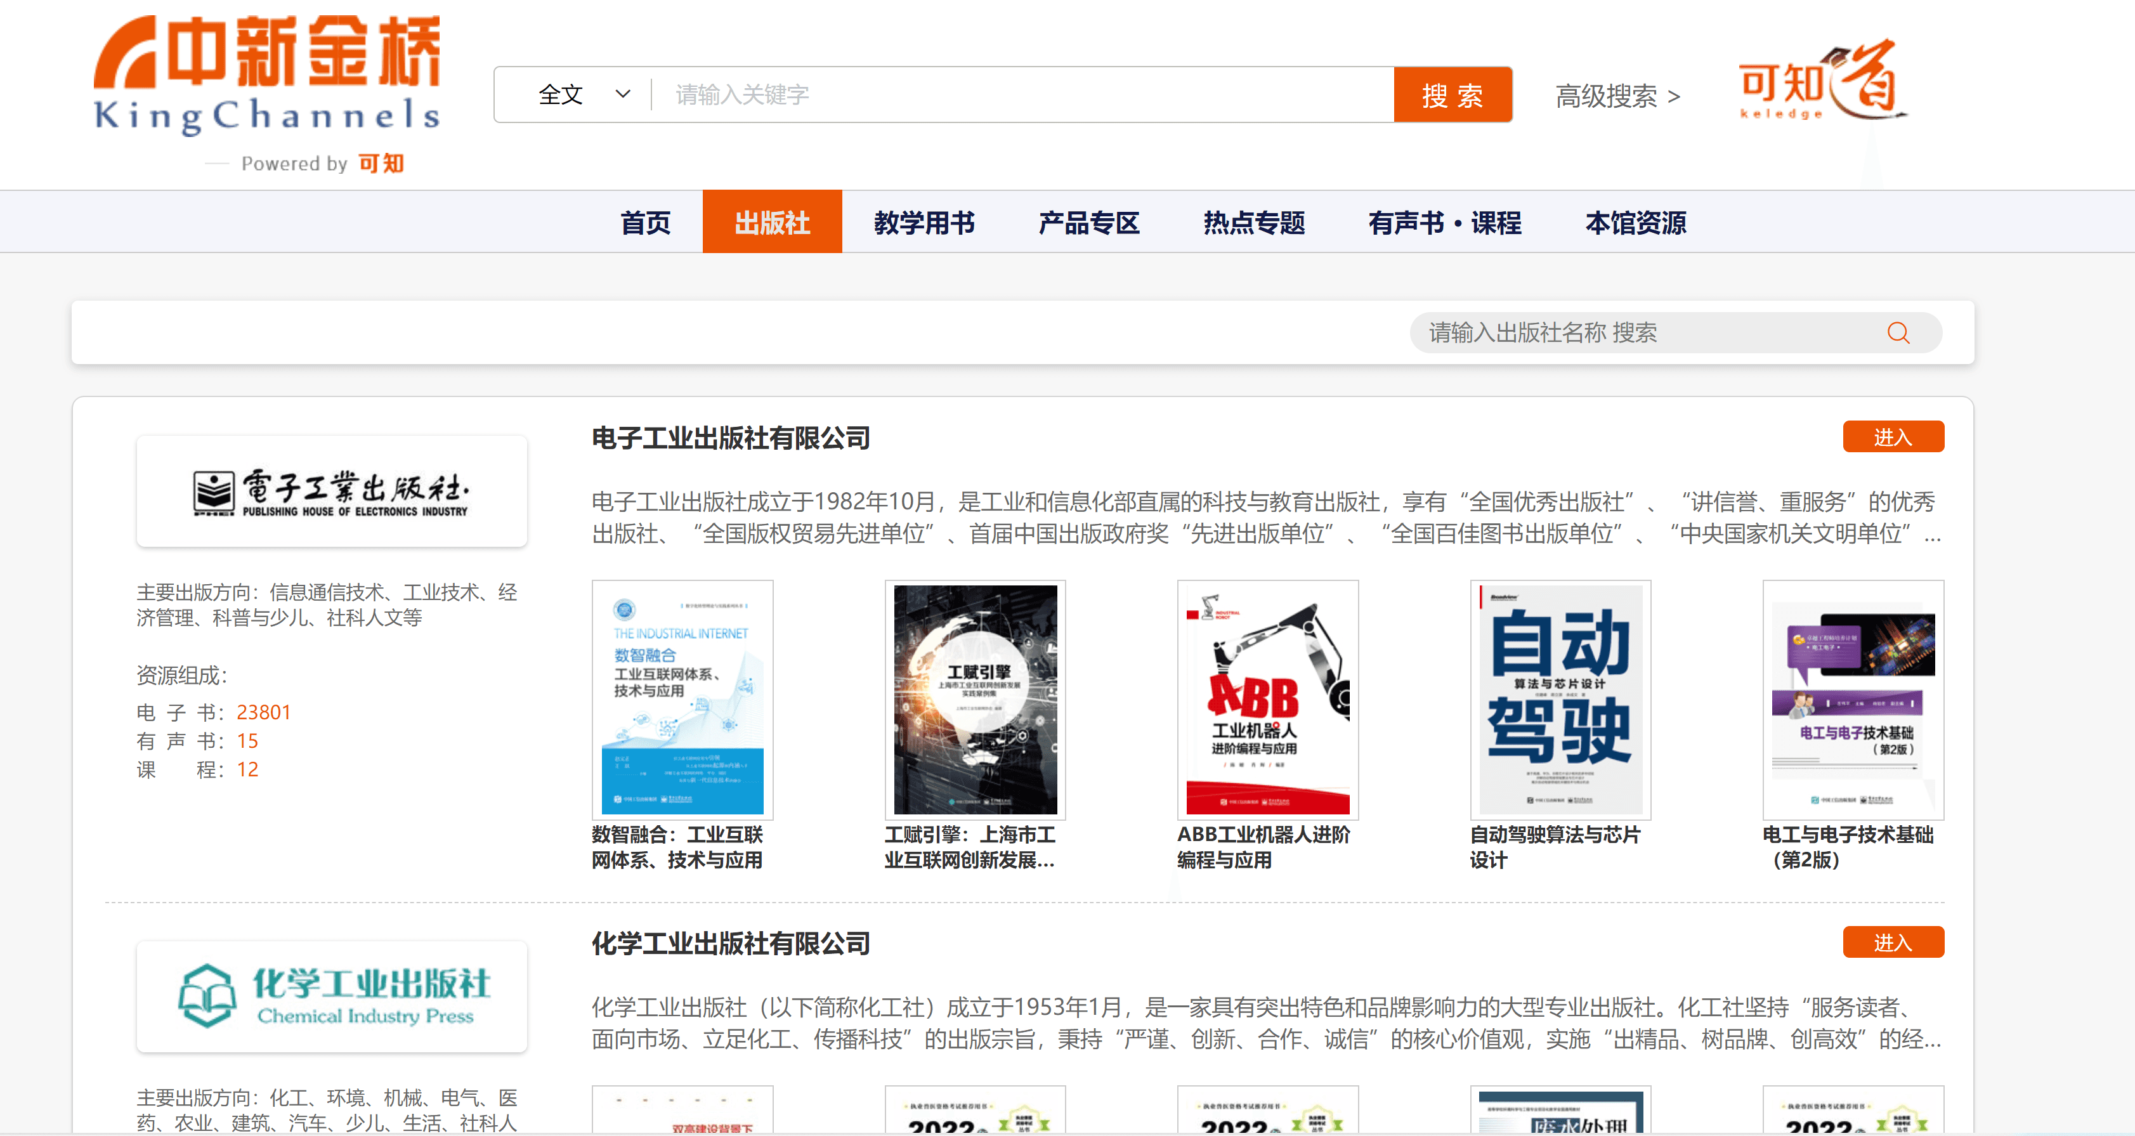Open the 数智融合 book cover thumbnail
This screenshot has width=2135, height=1136.
click(x=682, y=700)
